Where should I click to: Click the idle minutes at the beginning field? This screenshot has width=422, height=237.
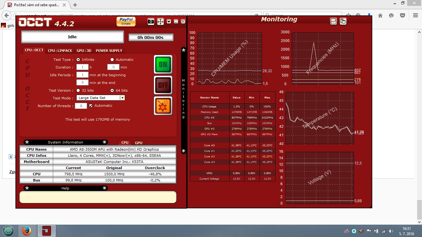tap(82, 75)
